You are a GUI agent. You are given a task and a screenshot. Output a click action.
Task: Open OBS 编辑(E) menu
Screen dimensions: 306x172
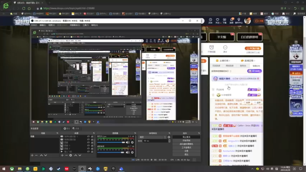point(42,25)
